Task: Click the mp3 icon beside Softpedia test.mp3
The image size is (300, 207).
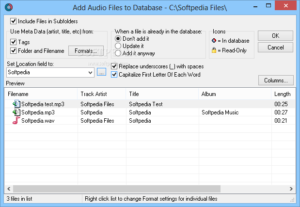Action: pyautogui.click(x=16, y=104)
